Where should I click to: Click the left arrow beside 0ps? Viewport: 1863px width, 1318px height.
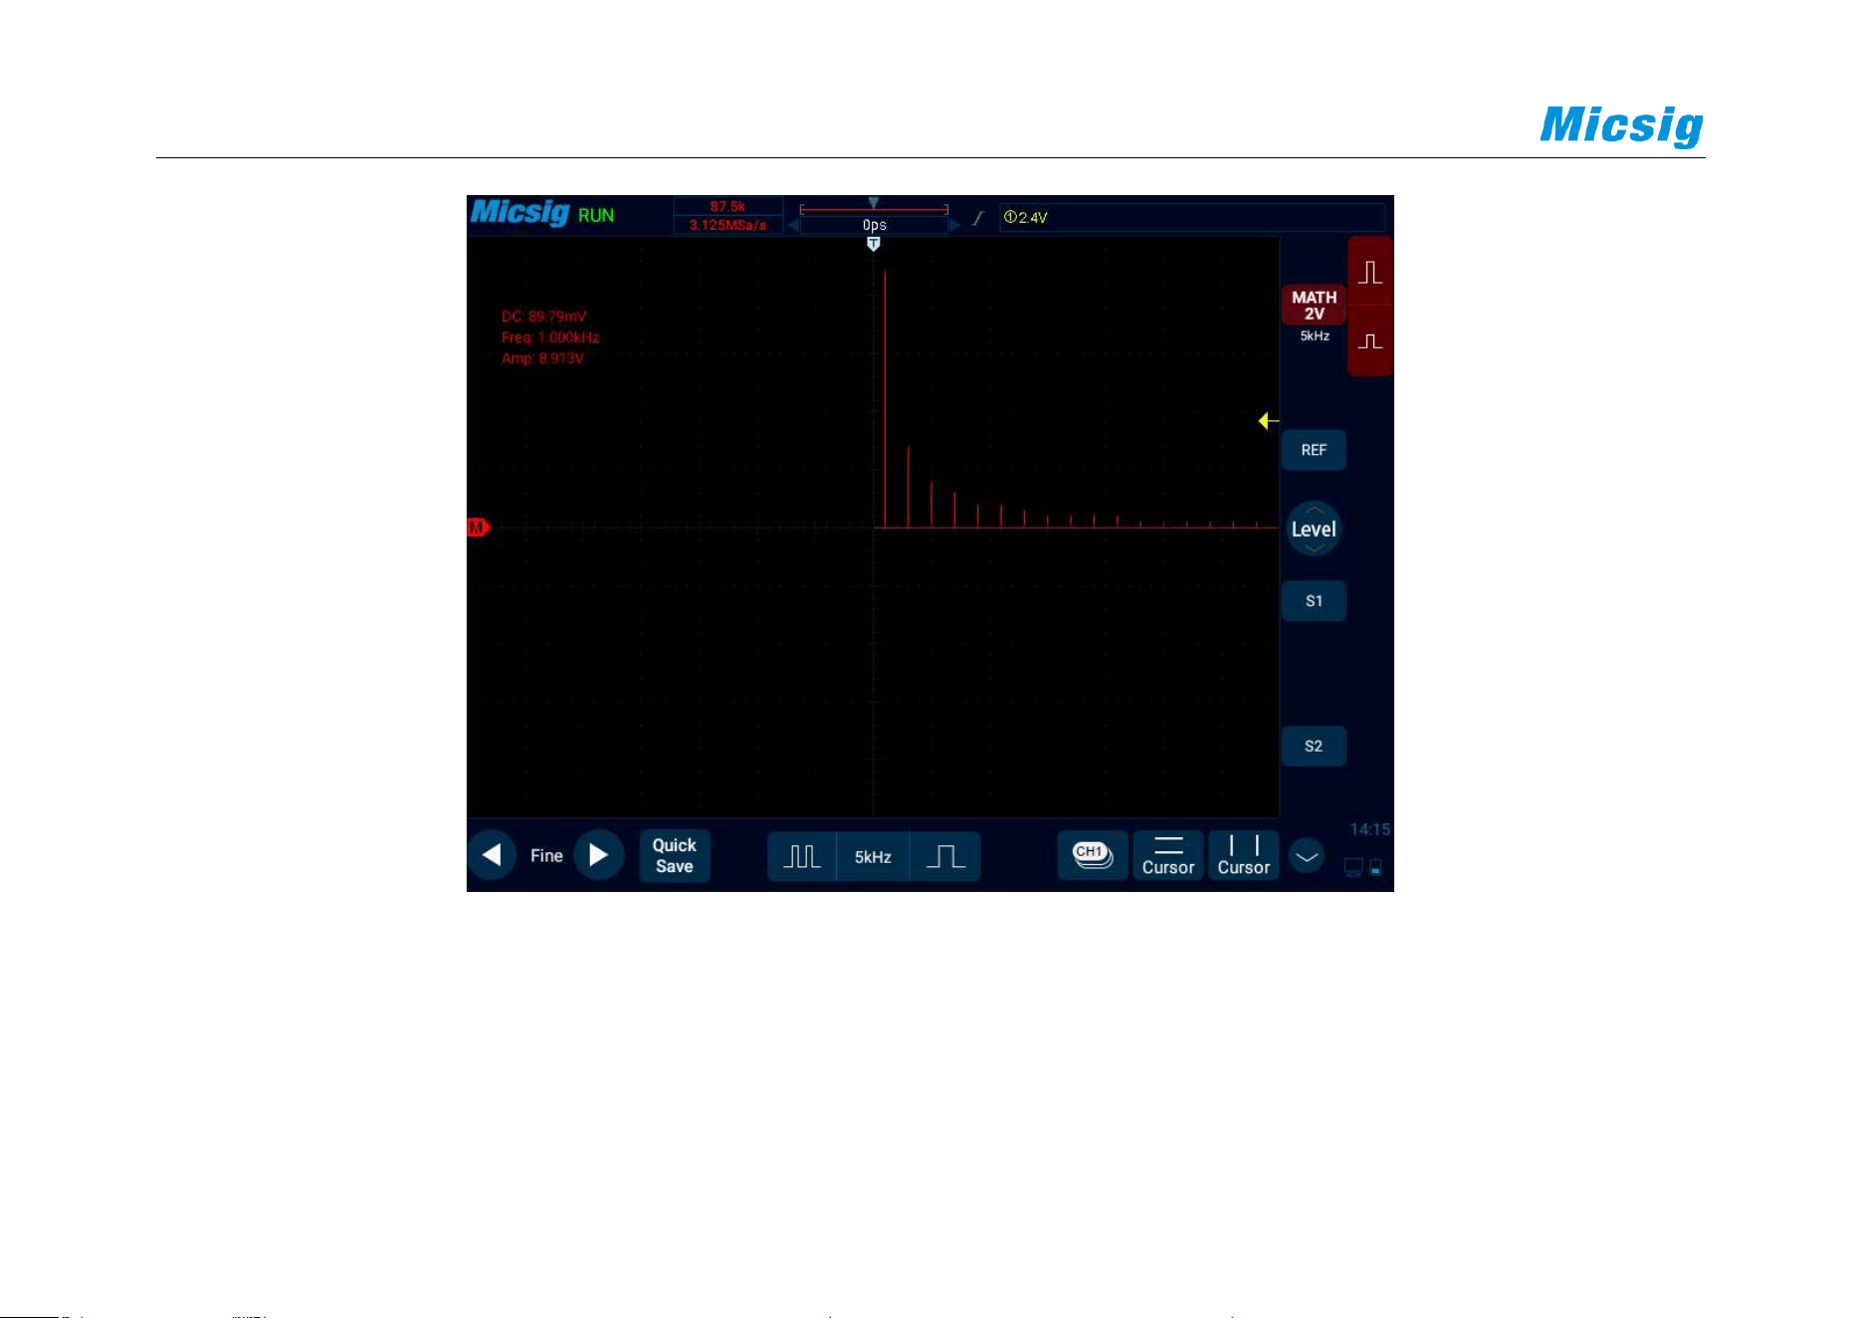point(793,226)
